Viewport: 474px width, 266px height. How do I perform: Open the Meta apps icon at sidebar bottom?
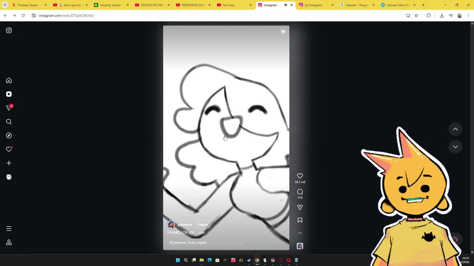click(9, 243)
